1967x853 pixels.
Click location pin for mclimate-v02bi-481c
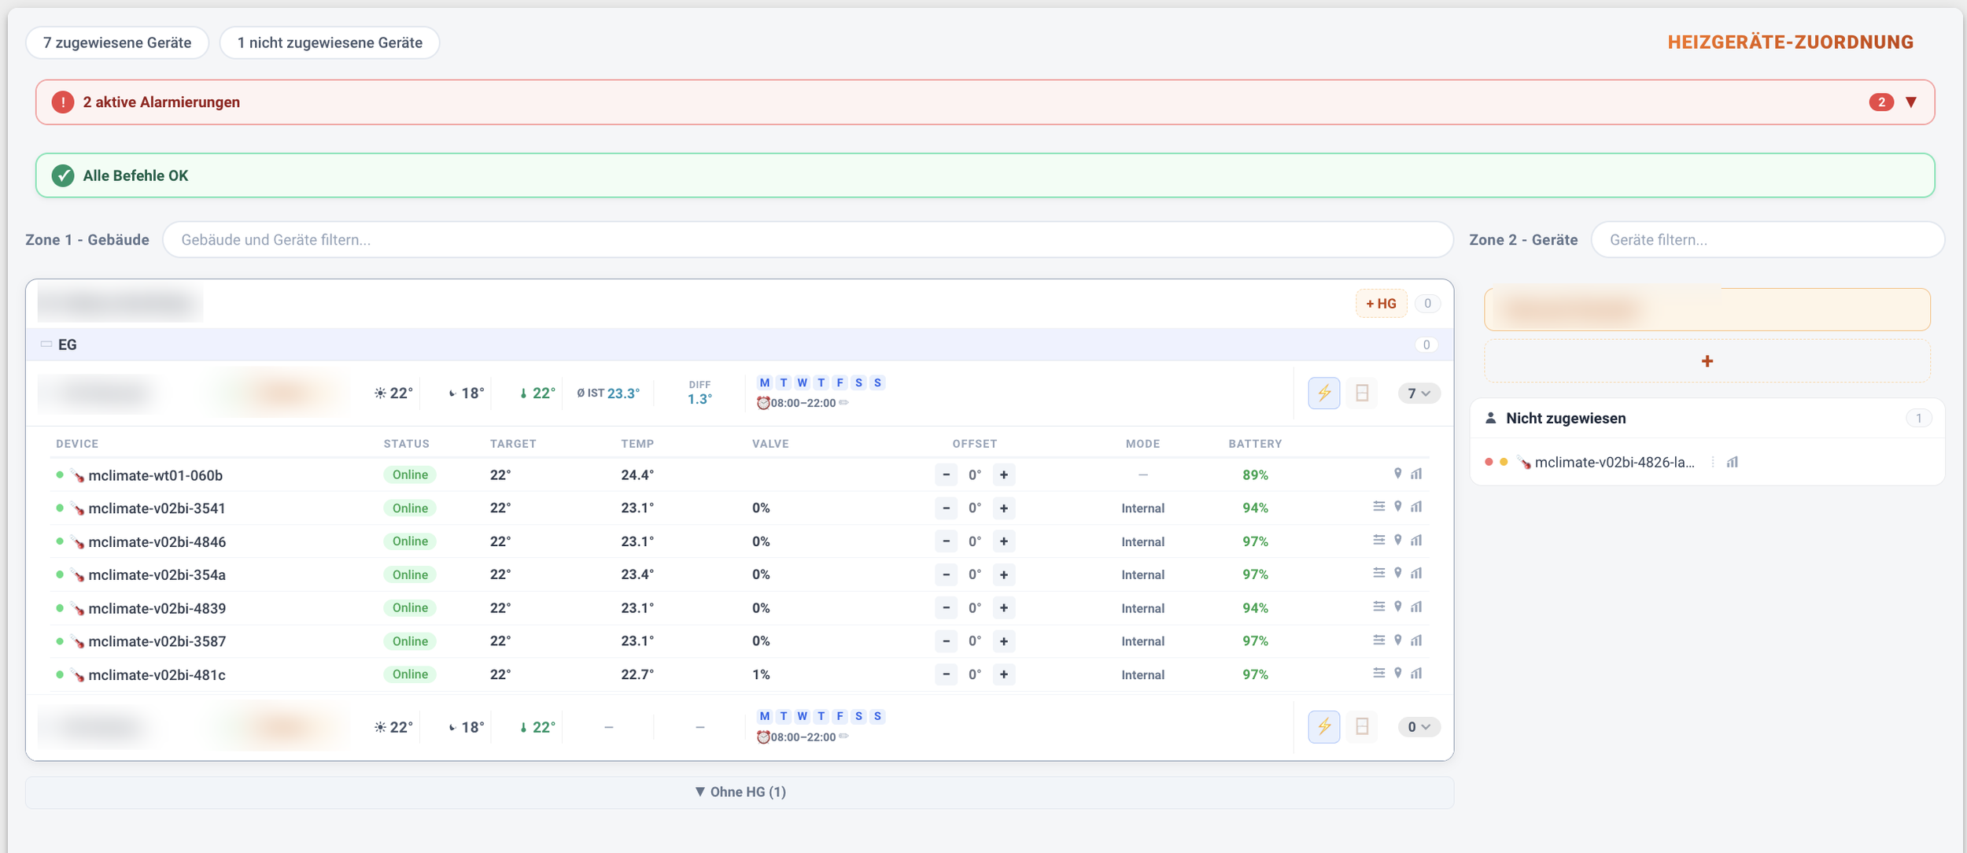[1397, 674]
